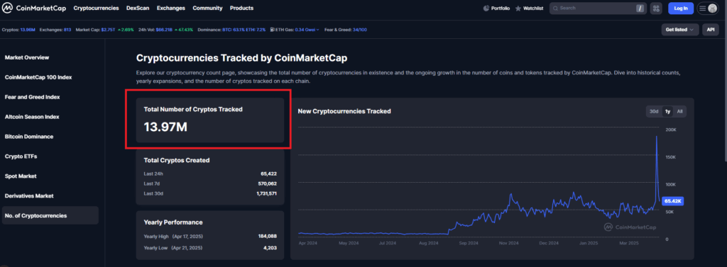Open the hamburger profile menu
The image size is (727, 267).
pyautogui.click(x=708, y=8)
